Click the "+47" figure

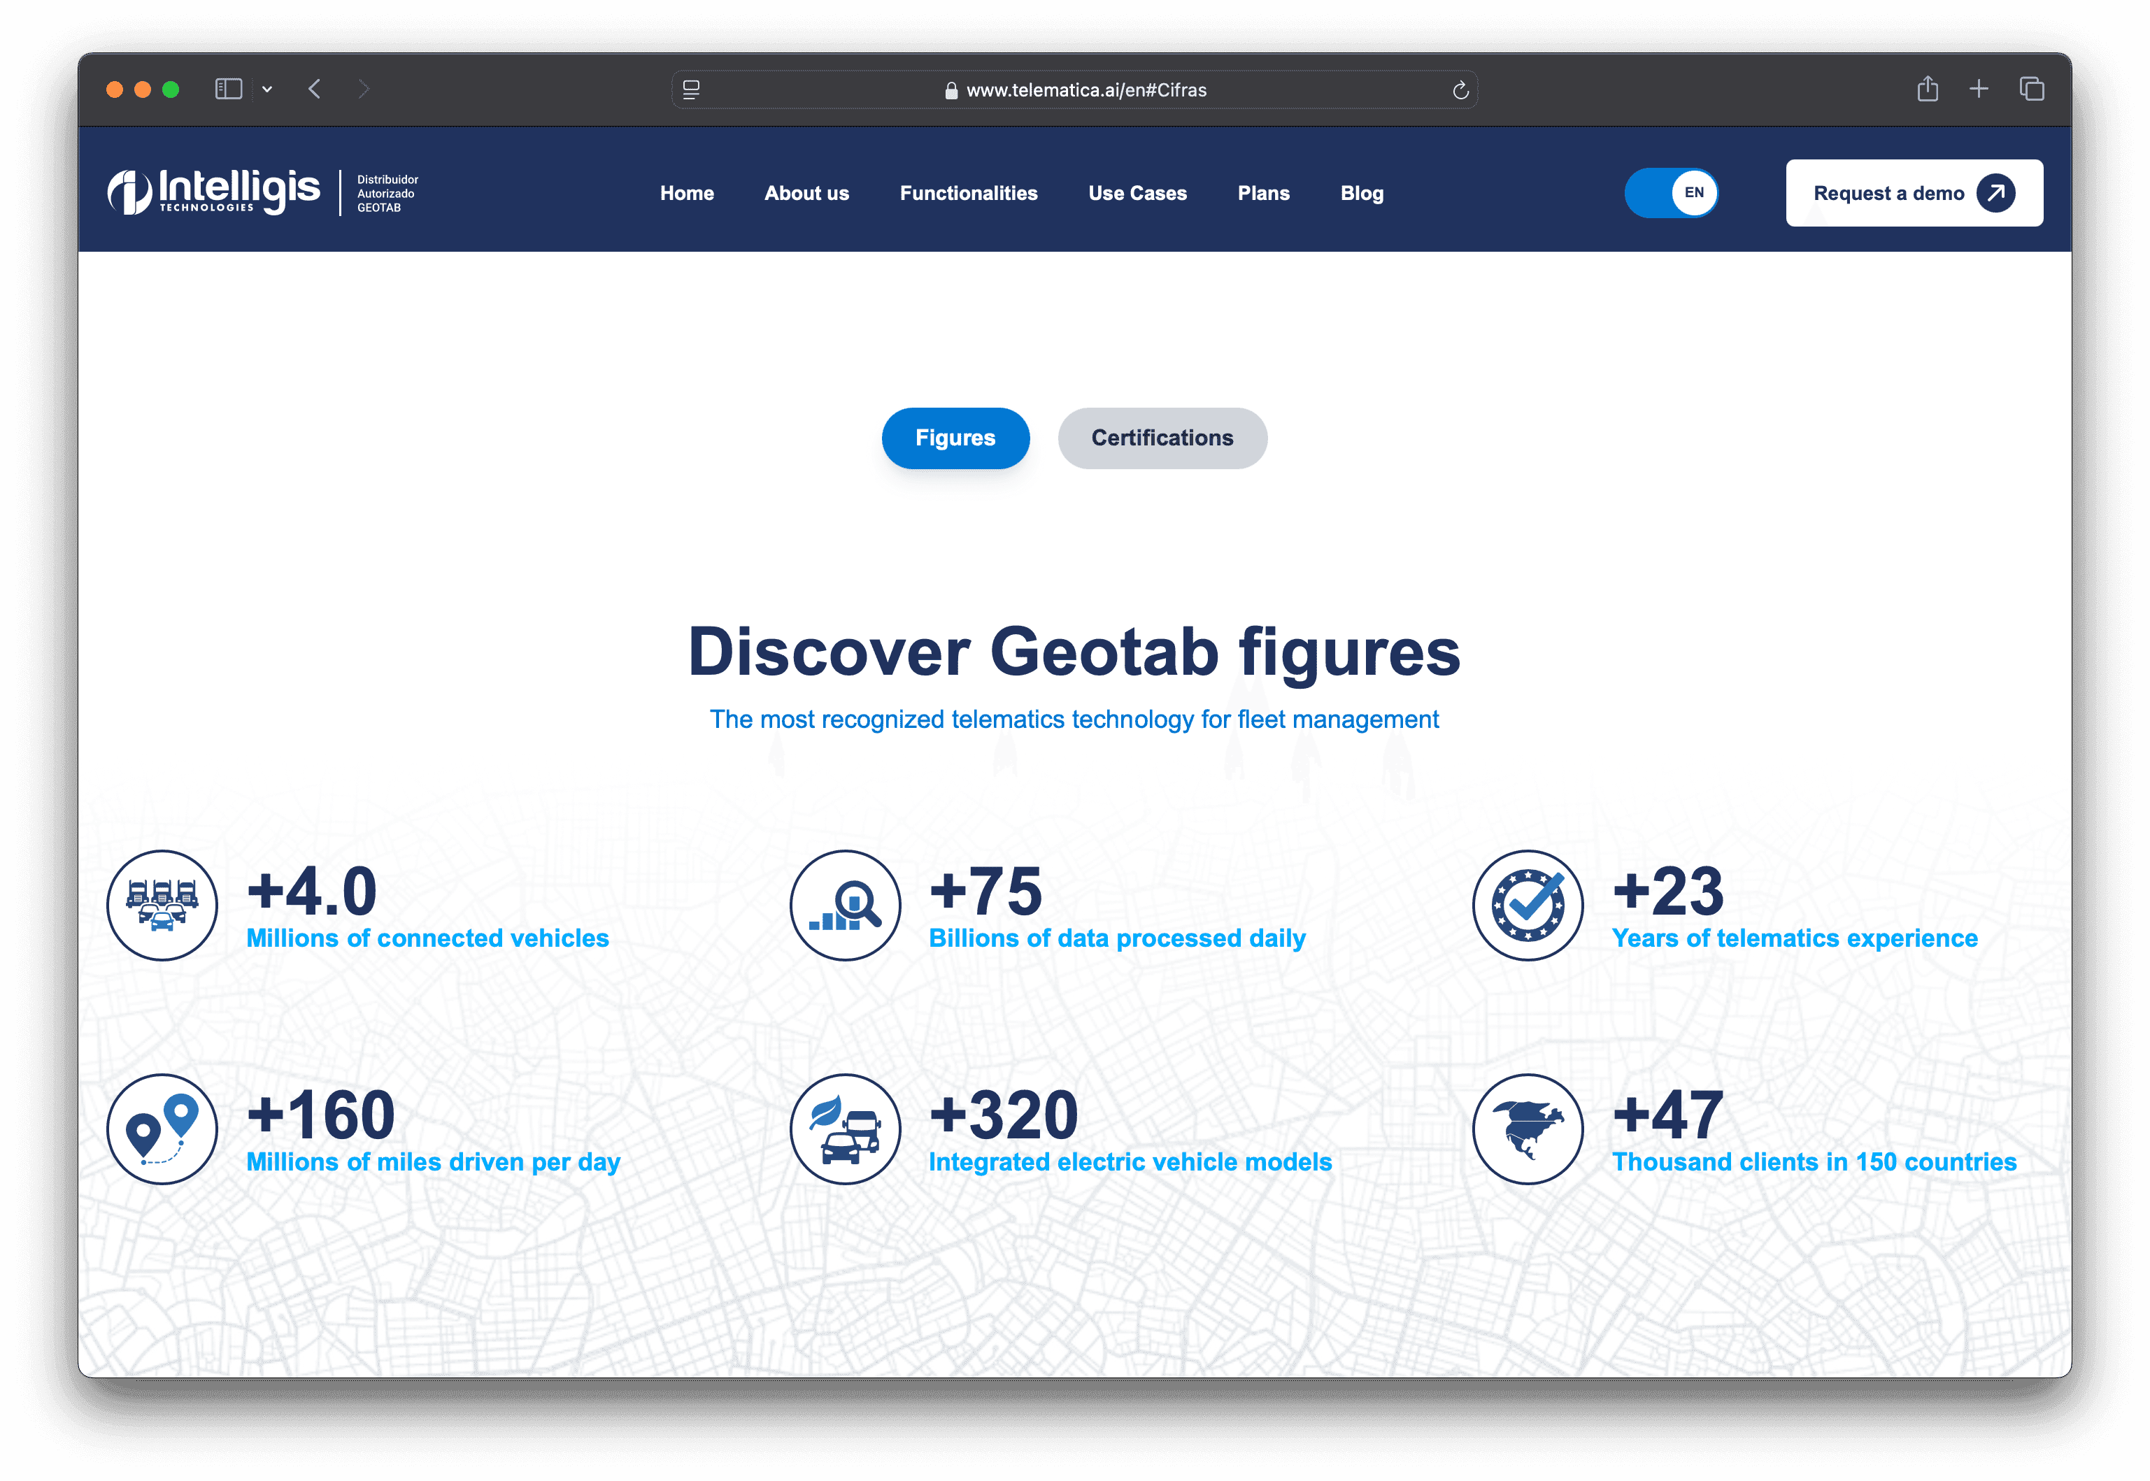(x=1668, y=1115)
